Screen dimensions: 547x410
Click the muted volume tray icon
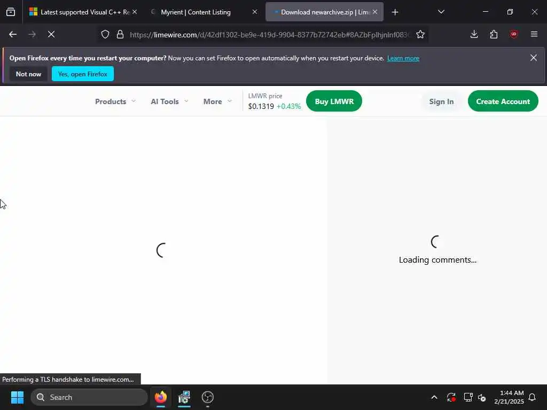point(482,397)
